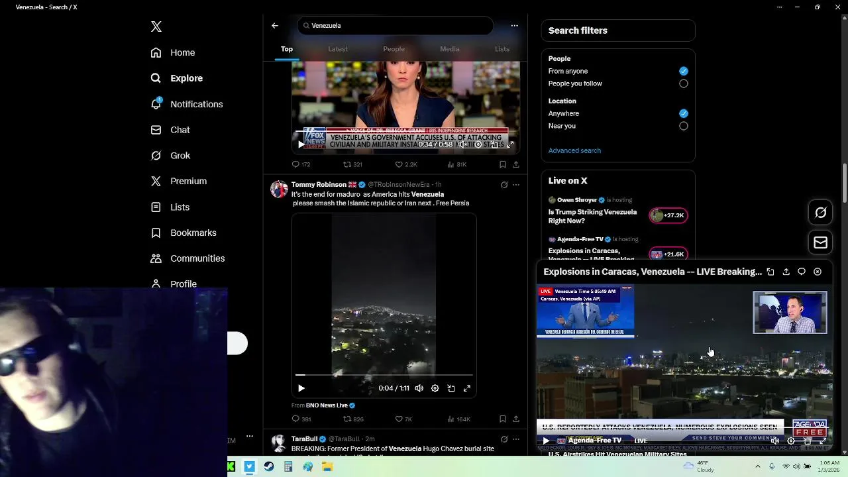This screenshot has height=477, width=848.
Task: Open Bookmarks in sidebar
Action: pos(184,233)
